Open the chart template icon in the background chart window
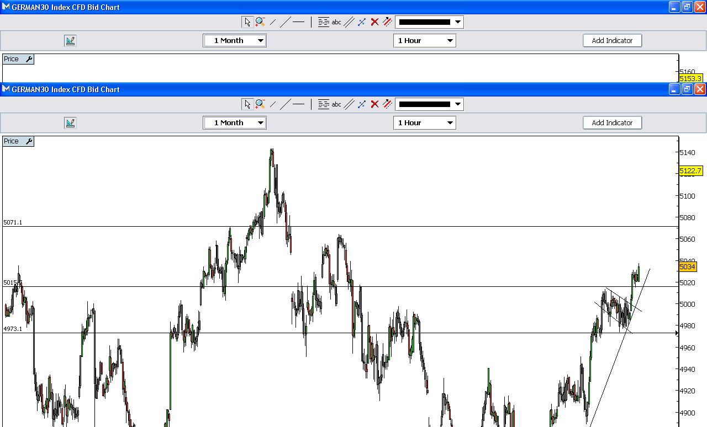707x427 pixels. (x=70, y=41)
